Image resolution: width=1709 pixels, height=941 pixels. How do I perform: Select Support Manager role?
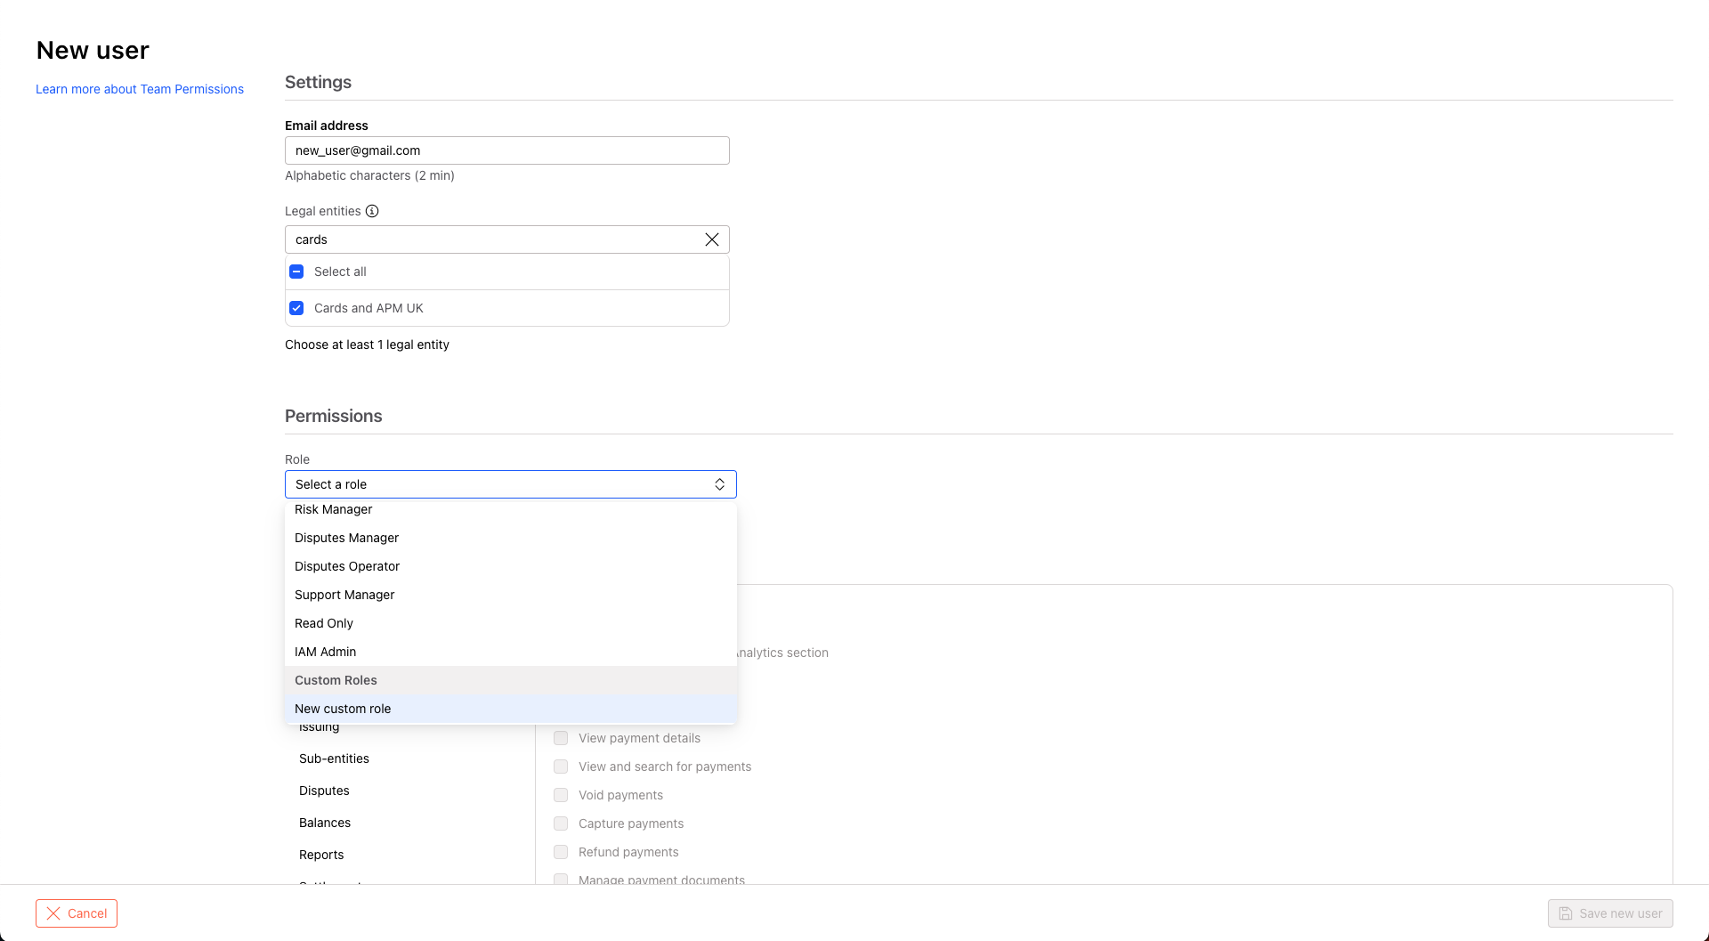tap(344, 595)
